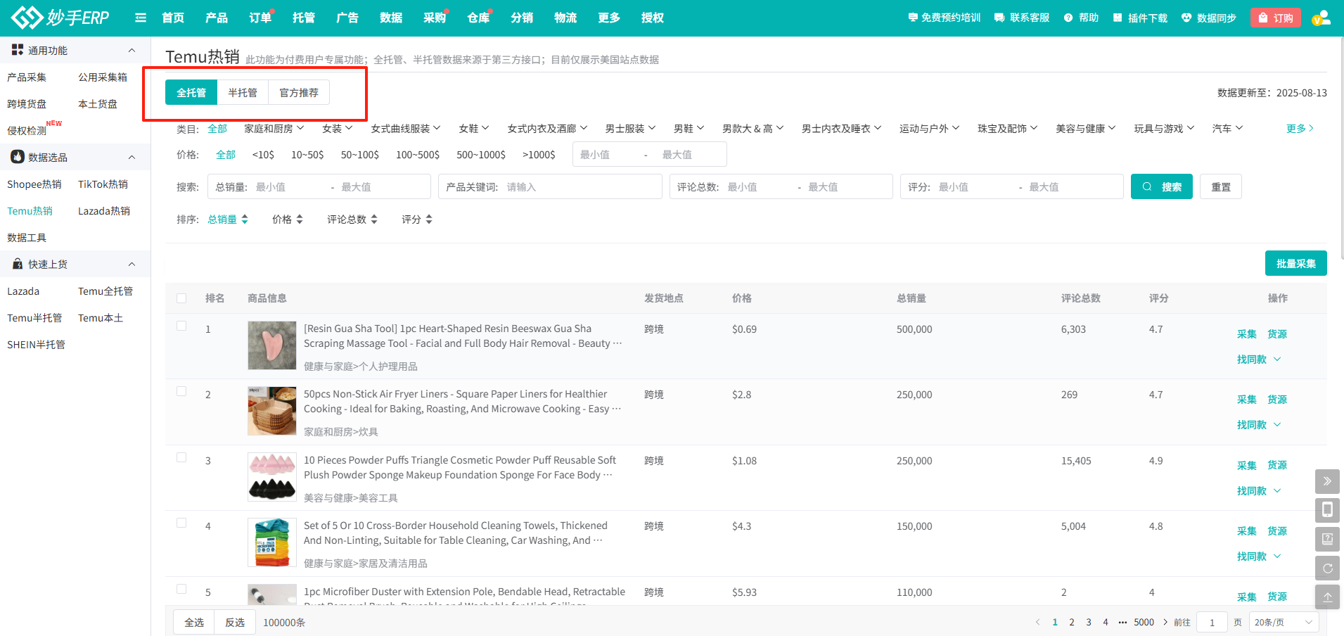This screenshot has height=636, width=1344.
Task: Click the 搜索 search button
Action: (1162, 186)
